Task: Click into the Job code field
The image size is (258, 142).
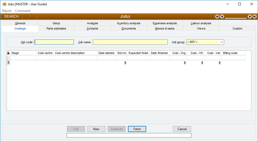Action: click(54, 42)
